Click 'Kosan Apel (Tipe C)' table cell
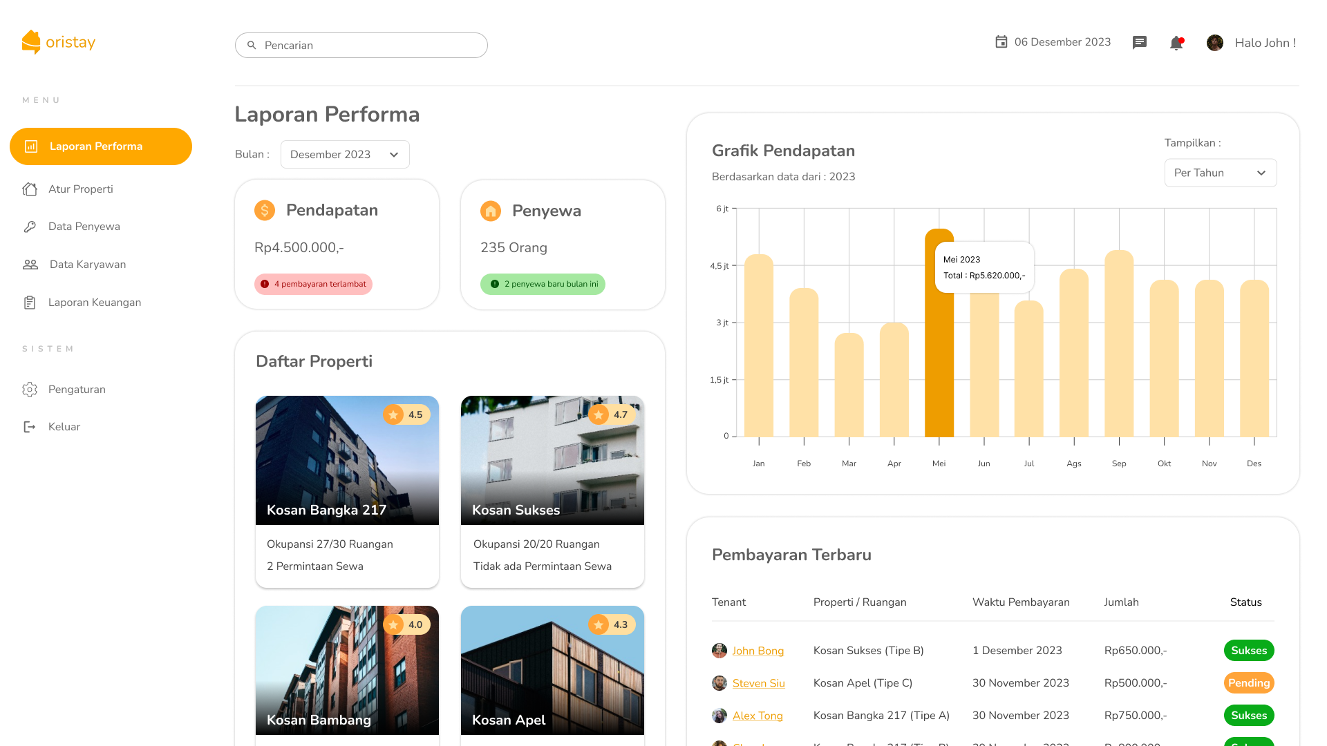Screen dimensions: 1327x746 click(863, 683)
